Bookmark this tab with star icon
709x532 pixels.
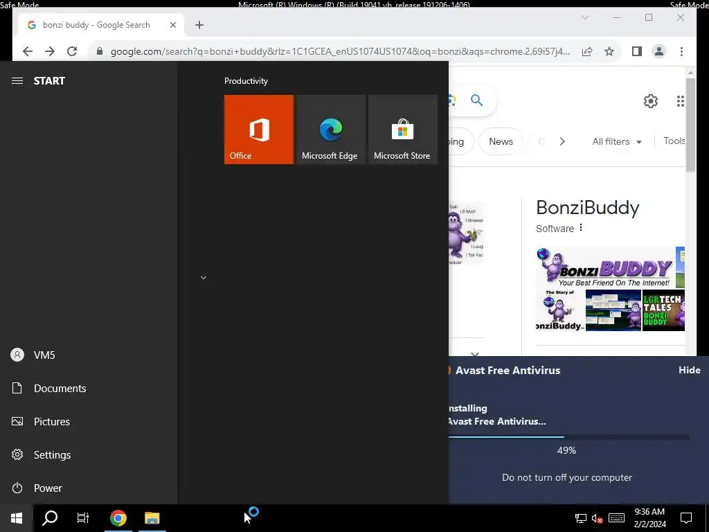click(609, 51)
